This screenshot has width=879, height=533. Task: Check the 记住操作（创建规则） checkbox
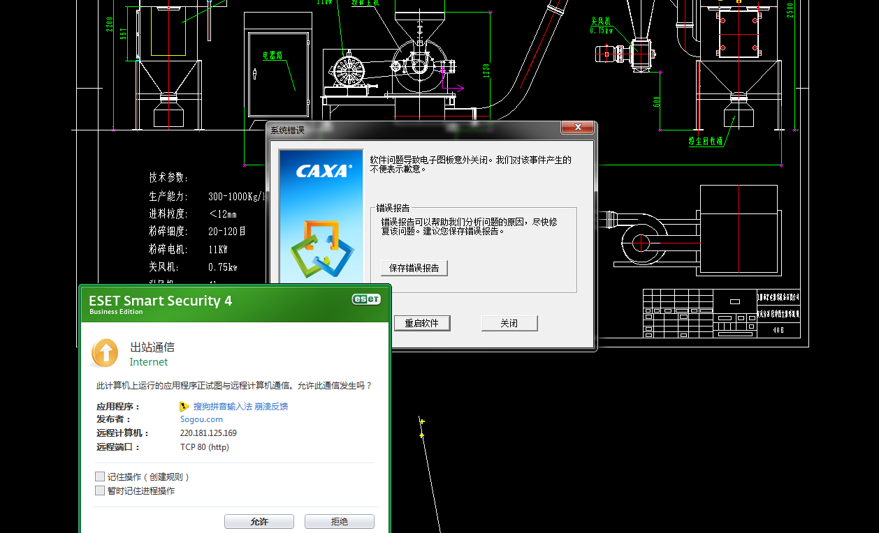100,476
